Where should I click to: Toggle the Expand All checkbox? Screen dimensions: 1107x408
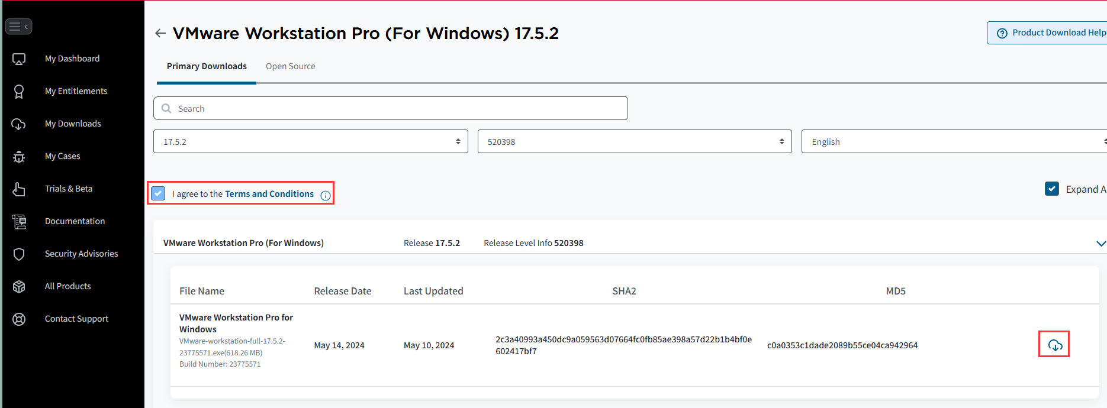click(x=1052, y=189)
